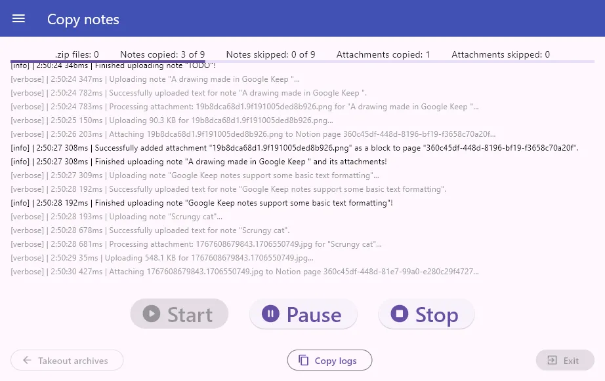Select log 'Attaching 1767608679843.1706550749.jpg to Notion page'
This screenshot has width=605, height=381.
[245, 272]
